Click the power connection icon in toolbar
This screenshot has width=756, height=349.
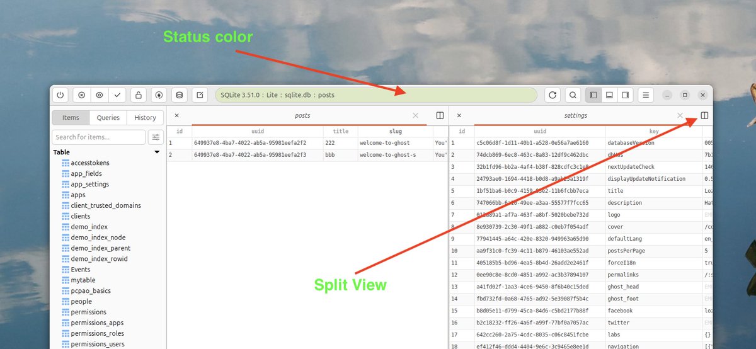[60, 95]
